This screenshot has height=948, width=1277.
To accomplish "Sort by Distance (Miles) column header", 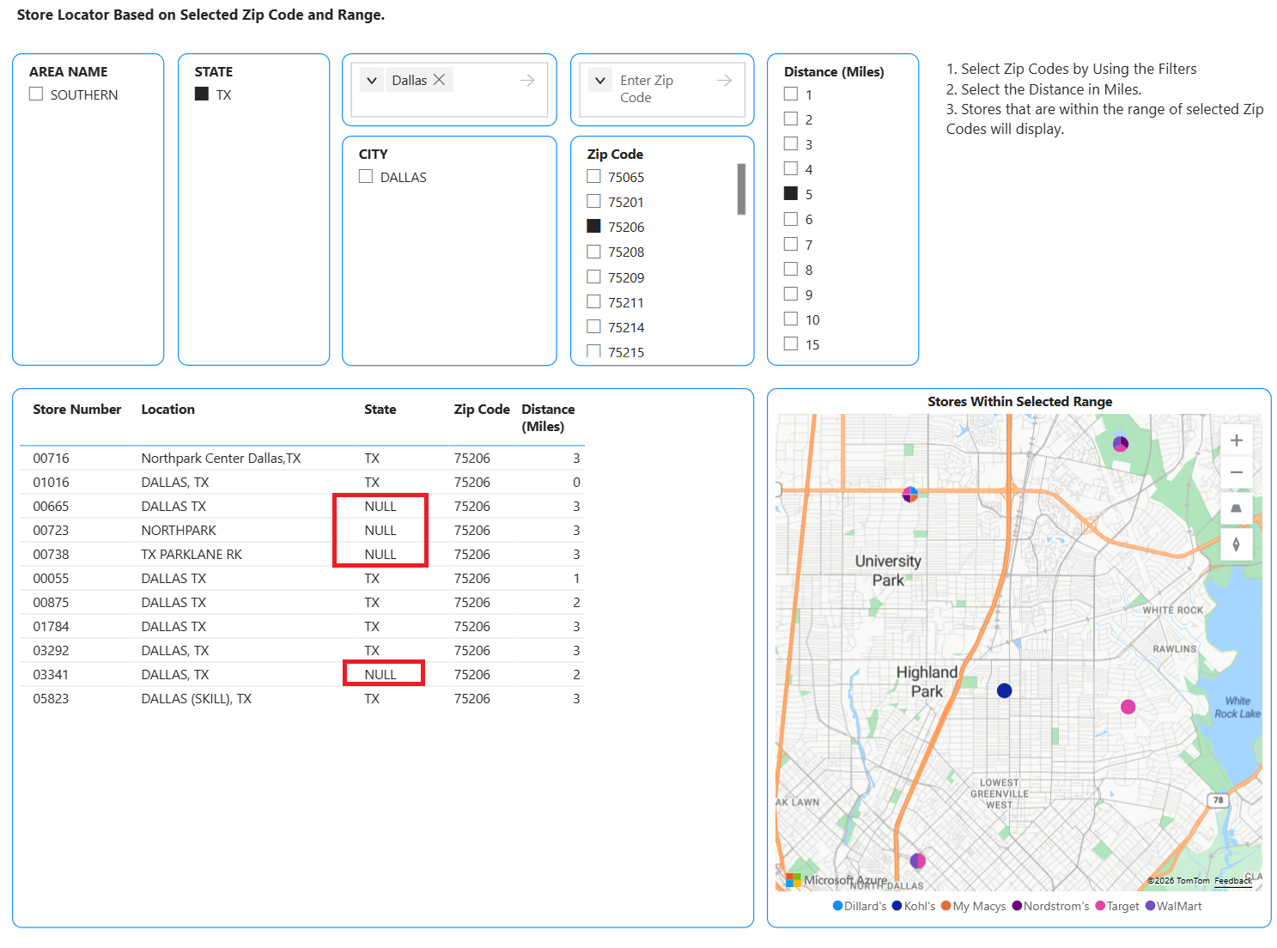I will [548, 418].
